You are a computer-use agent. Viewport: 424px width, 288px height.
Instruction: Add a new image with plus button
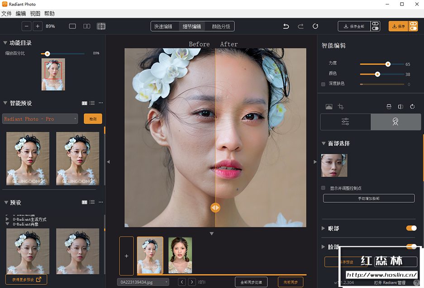pos(126,256)
